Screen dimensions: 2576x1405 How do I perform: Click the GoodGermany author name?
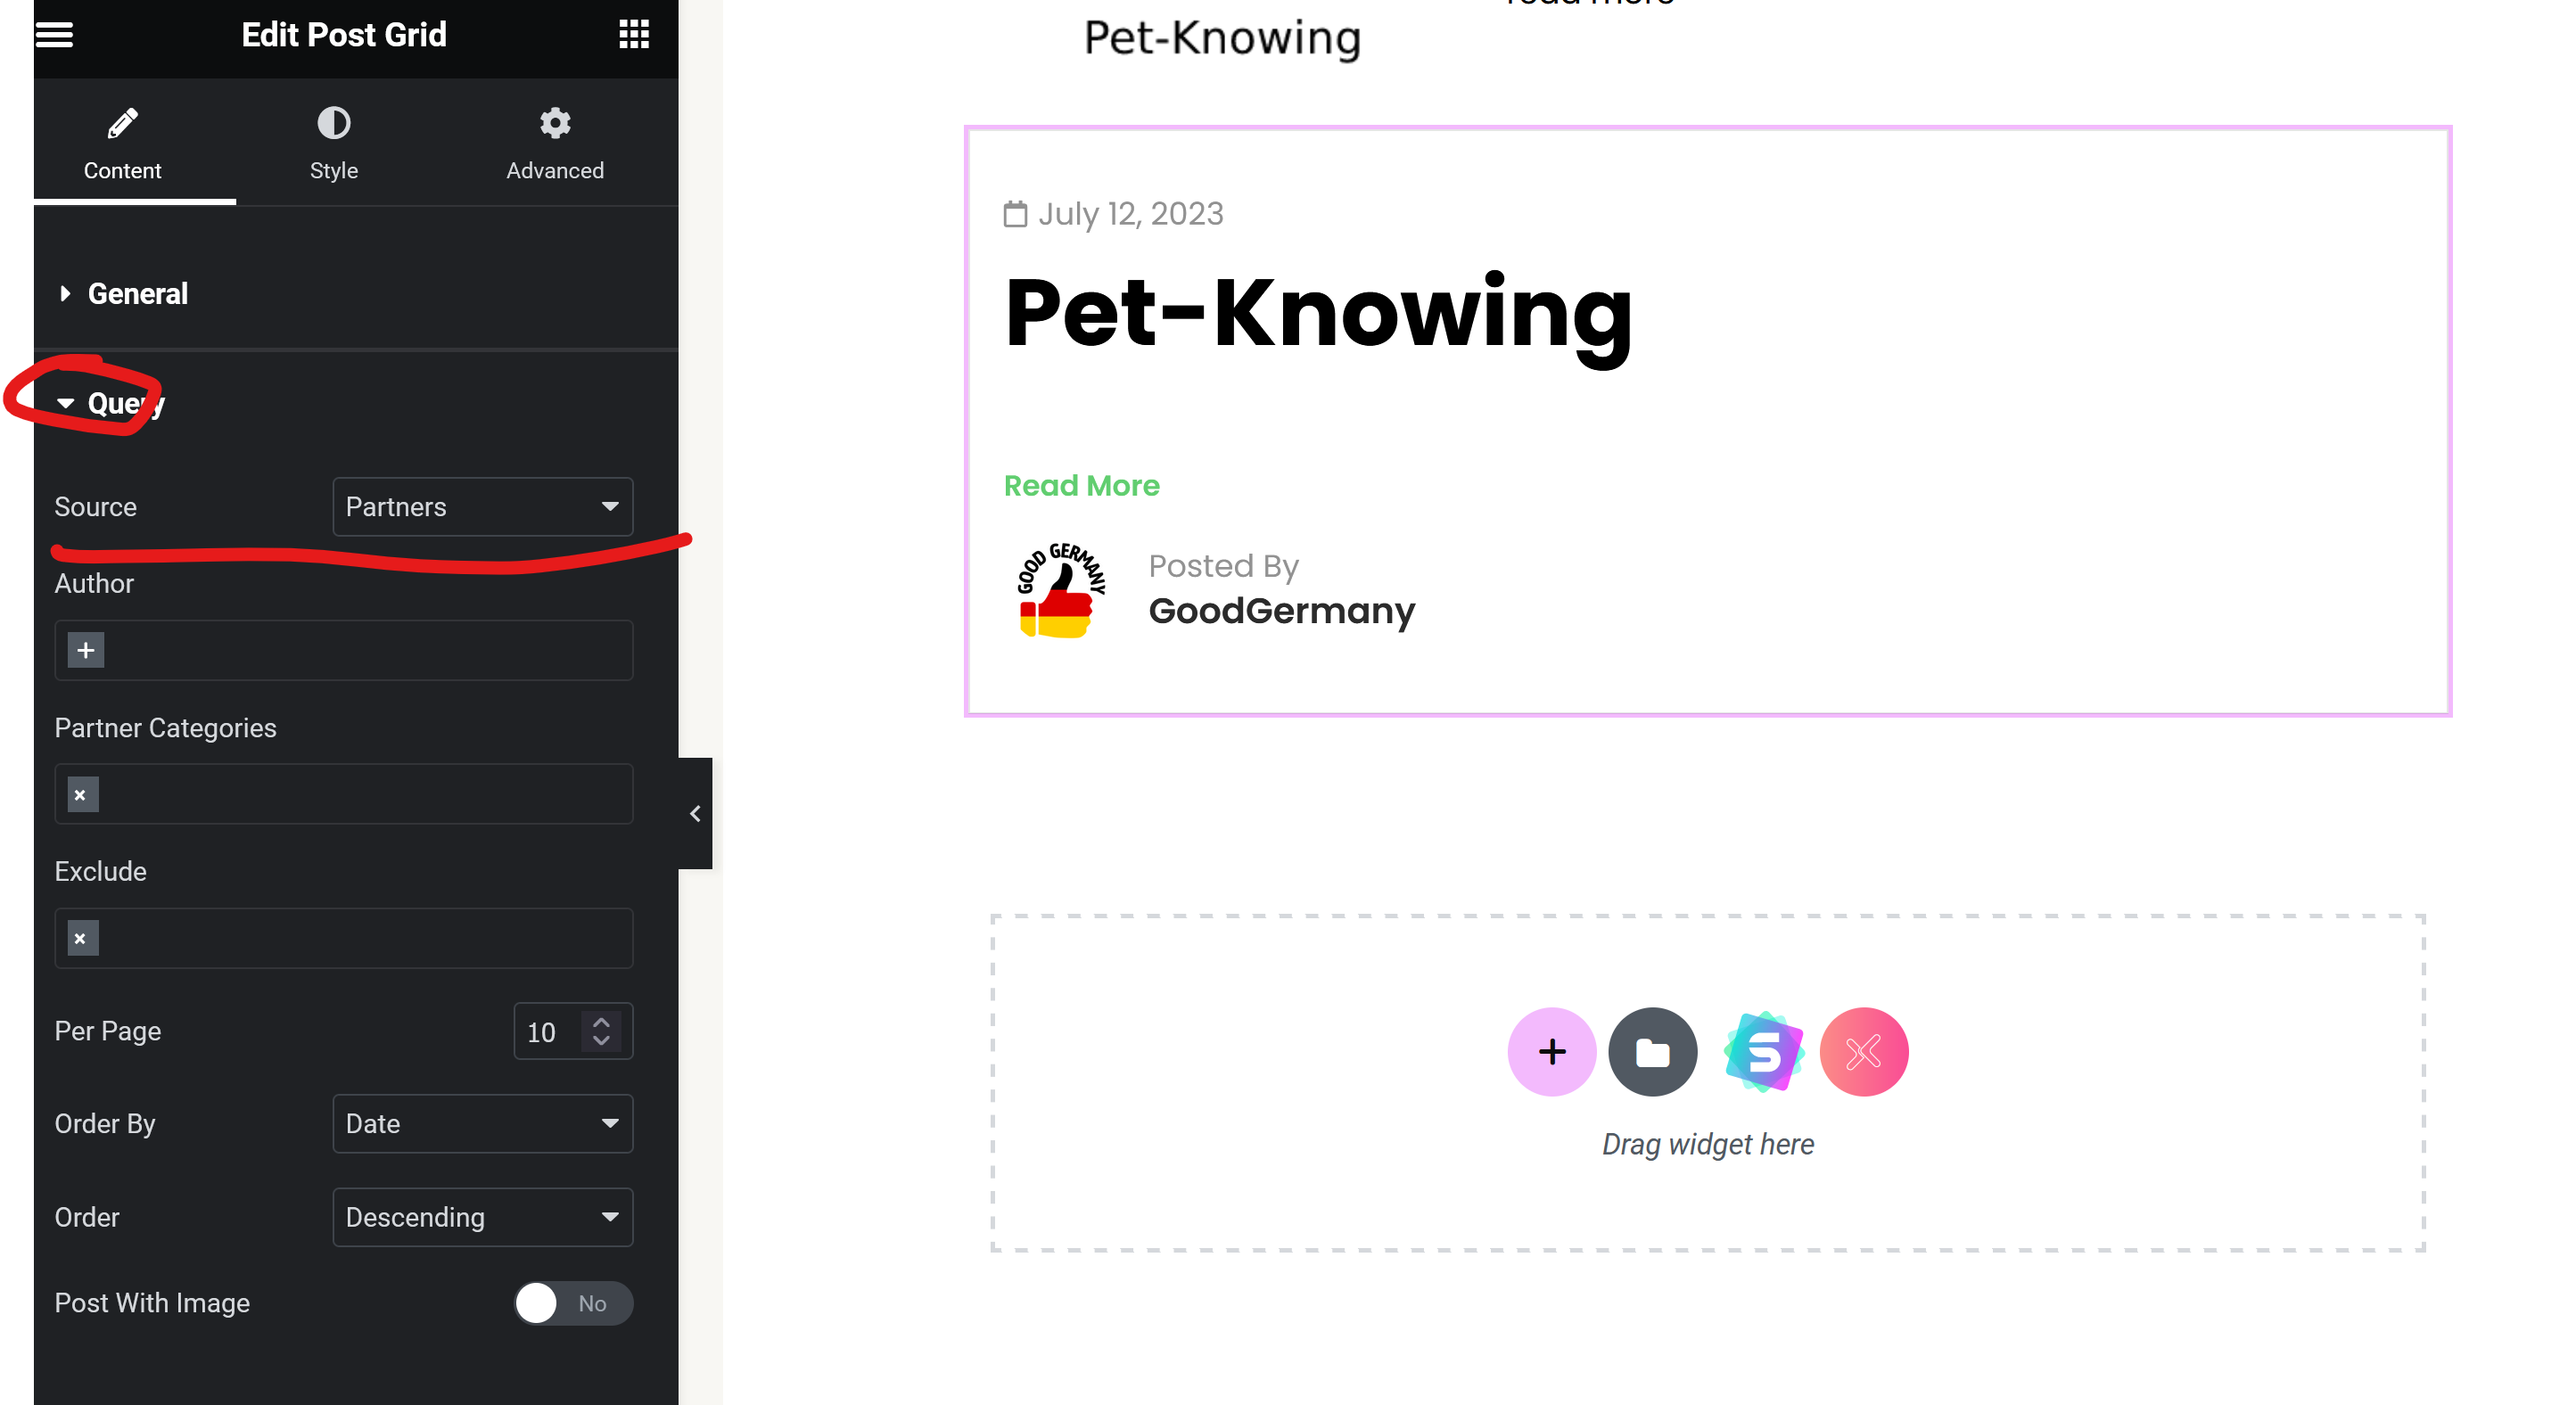tap(1282, 610)
